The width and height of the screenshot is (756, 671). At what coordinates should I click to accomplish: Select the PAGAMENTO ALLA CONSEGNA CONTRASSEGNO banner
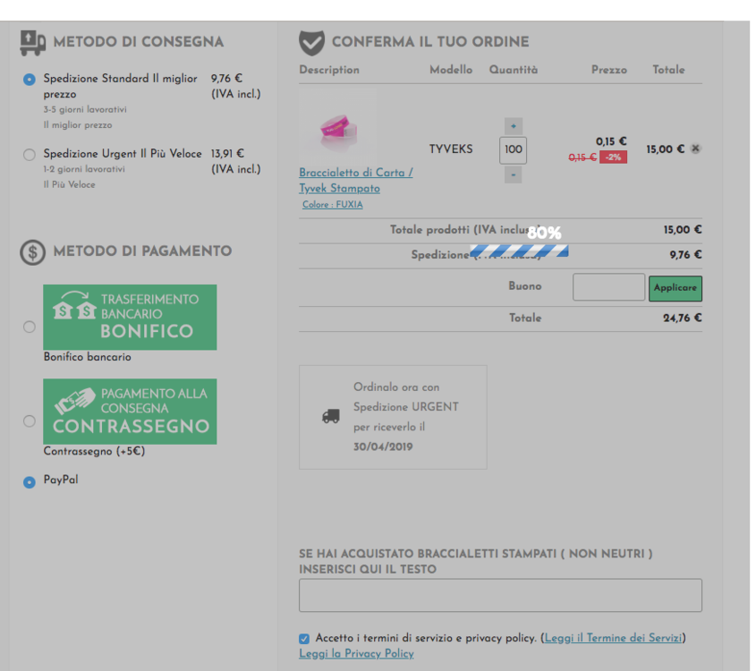[130, 411]
